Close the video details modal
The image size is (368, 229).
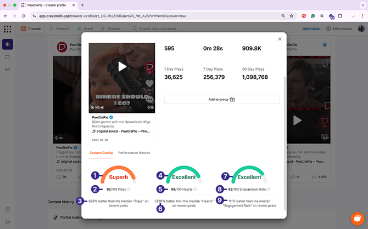280,39
